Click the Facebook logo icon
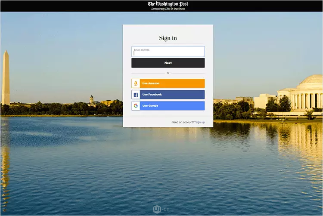Image resolution: width=323 pixels, height=216 pixels. pos(136,95)
